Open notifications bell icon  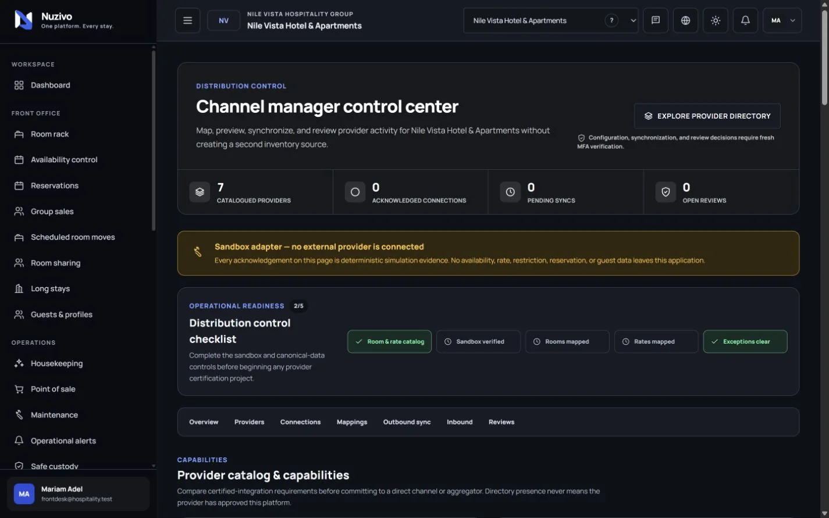pos(745,20)
